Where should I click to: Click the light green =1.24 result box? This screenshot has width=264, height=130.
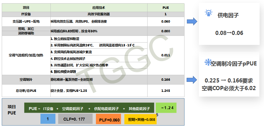(166, 108)
